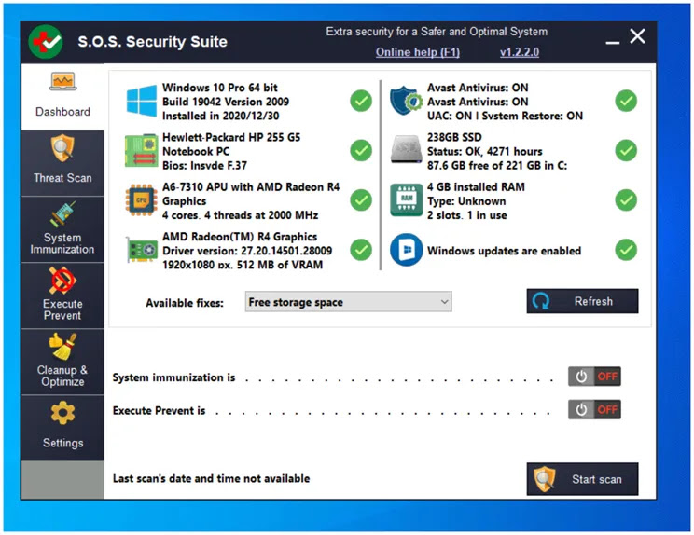
Task: Click the RAM module icon
Action: (407, 200)
